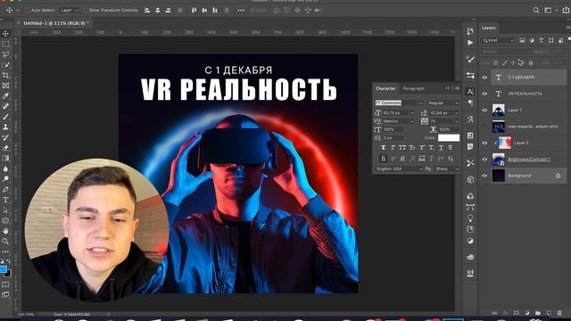Toggle the underline style button
The height and width of the screenshot is (321, 571).
[441, 147]
